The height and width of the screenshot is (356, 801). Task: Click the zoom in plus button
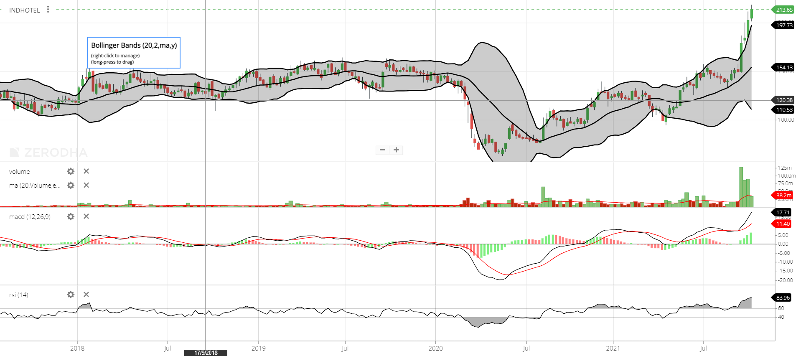pos(396,150)
